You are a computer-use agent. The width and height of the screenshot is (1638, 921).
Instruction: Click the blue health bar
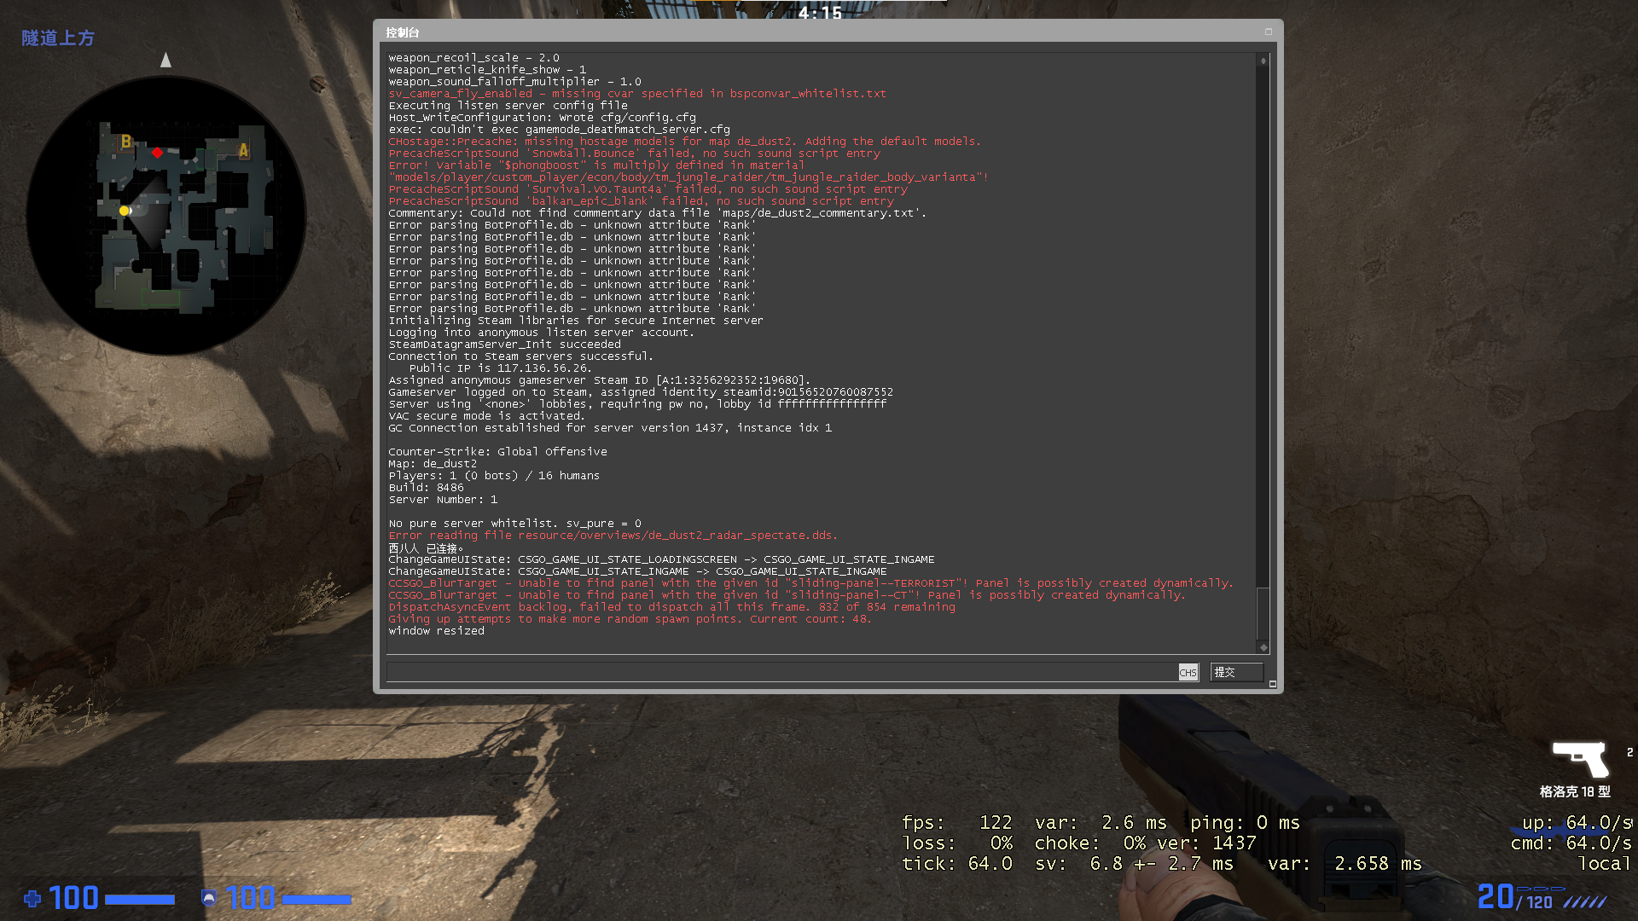click(x=140, y=899)
